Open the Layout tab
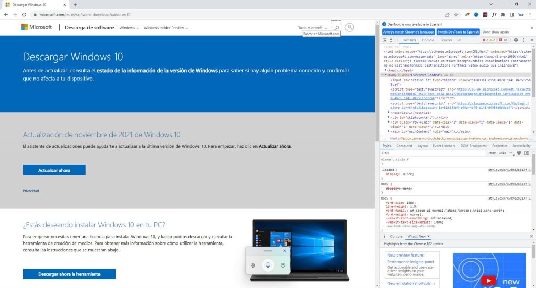The width and height of the screenshot is (536, 288). tap(422, 146)
